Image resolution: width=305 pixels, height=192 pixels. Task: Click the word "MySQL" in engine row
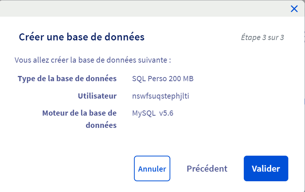(x=144, y=113)
